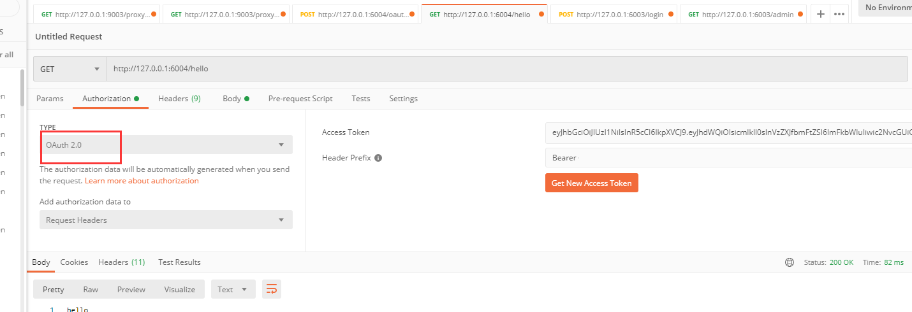Expand the OAuth 2.0 type dropdown

(x=166, y=145)
